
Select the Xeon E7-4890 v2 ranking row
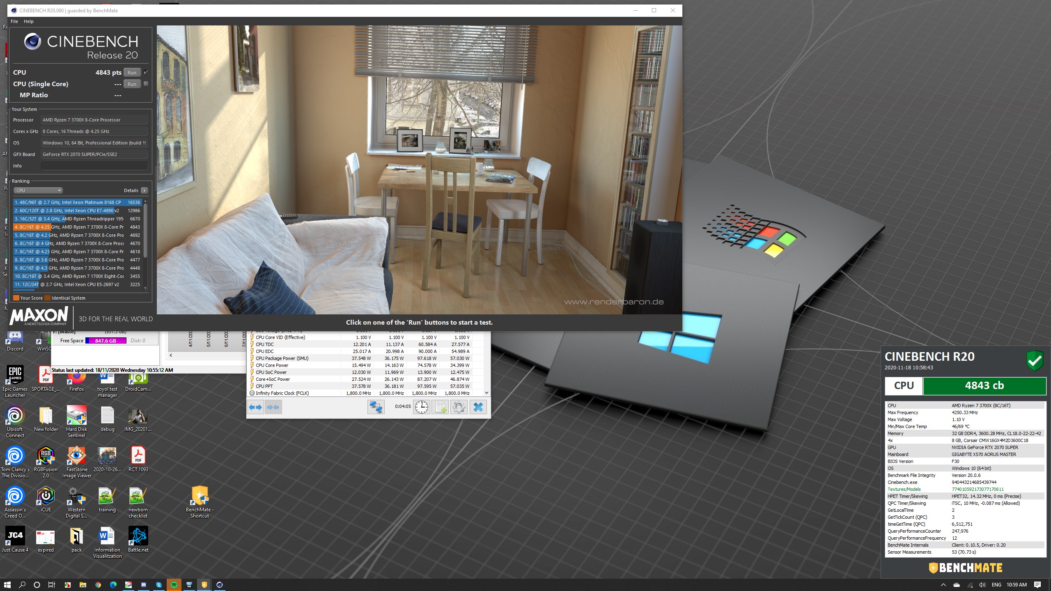[78, 211]
